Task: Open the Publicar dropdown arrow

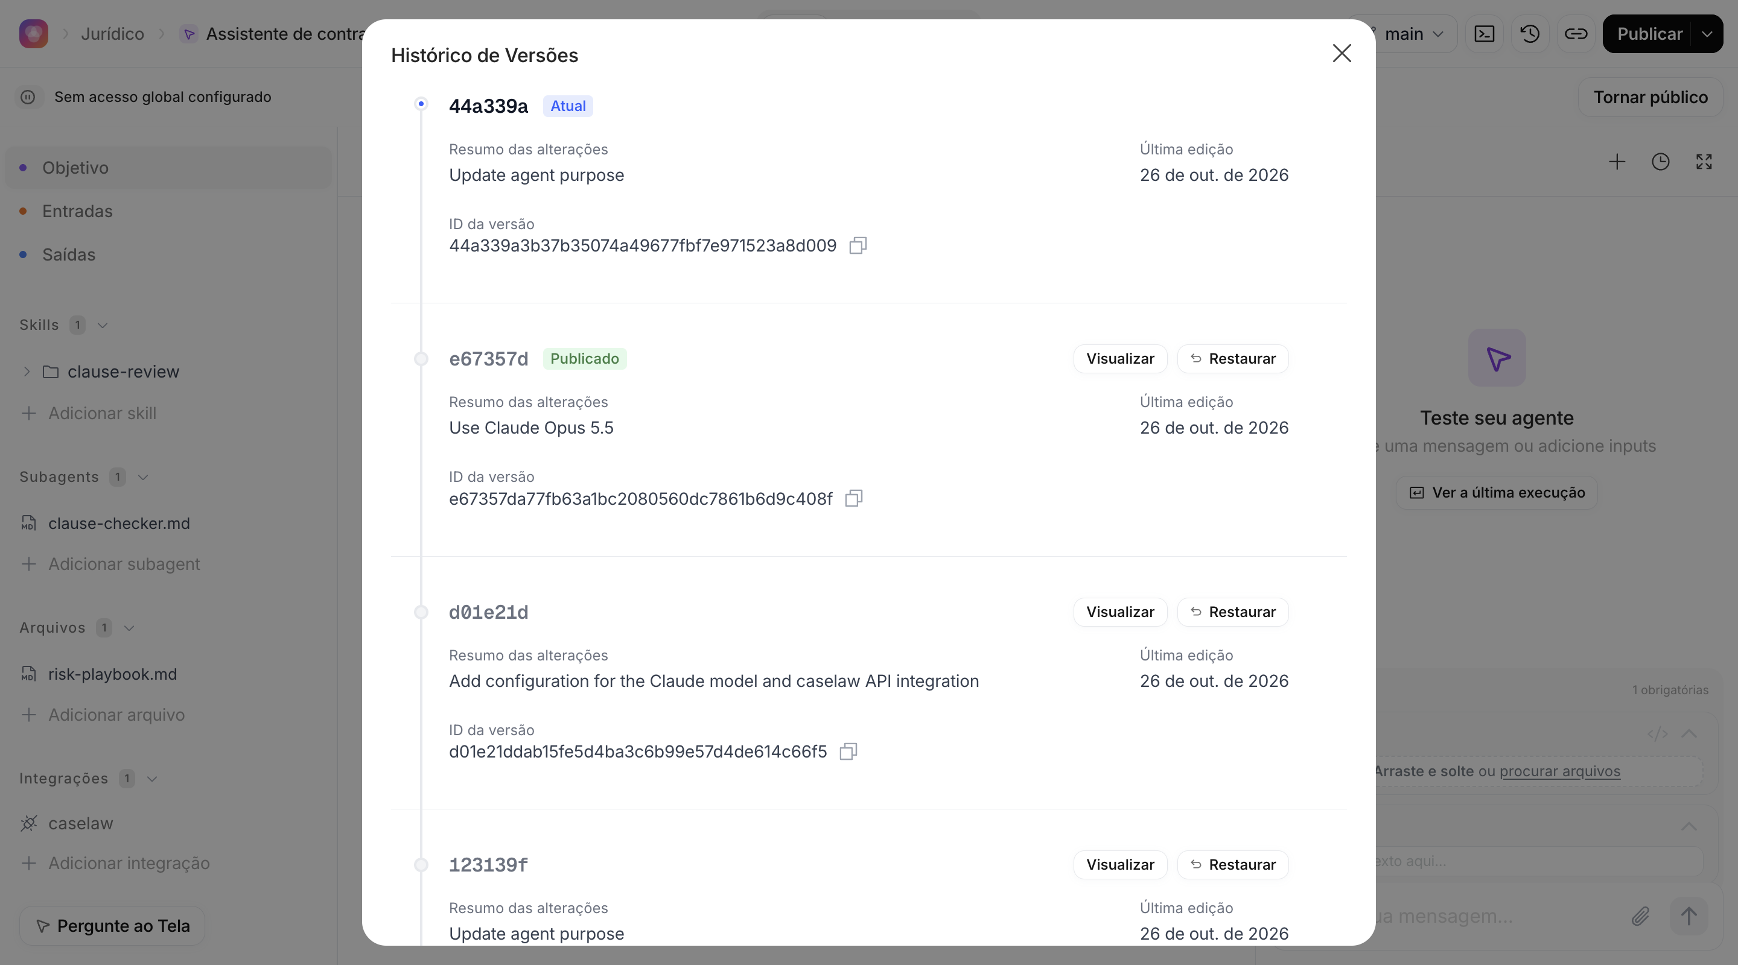Action: tap(1707, 34)
